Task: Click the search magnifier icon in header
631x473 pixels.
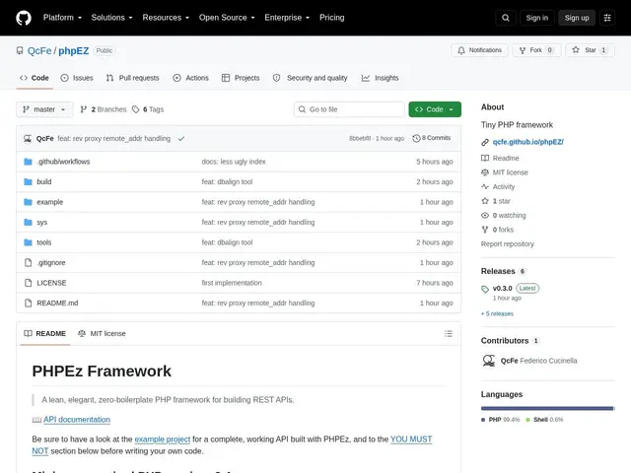Action: tap(506, 18)
